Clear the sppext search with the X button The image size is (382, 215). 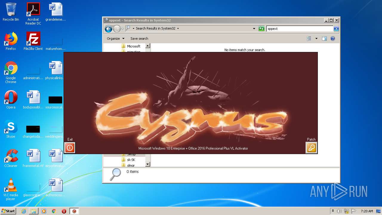(336, 29)
